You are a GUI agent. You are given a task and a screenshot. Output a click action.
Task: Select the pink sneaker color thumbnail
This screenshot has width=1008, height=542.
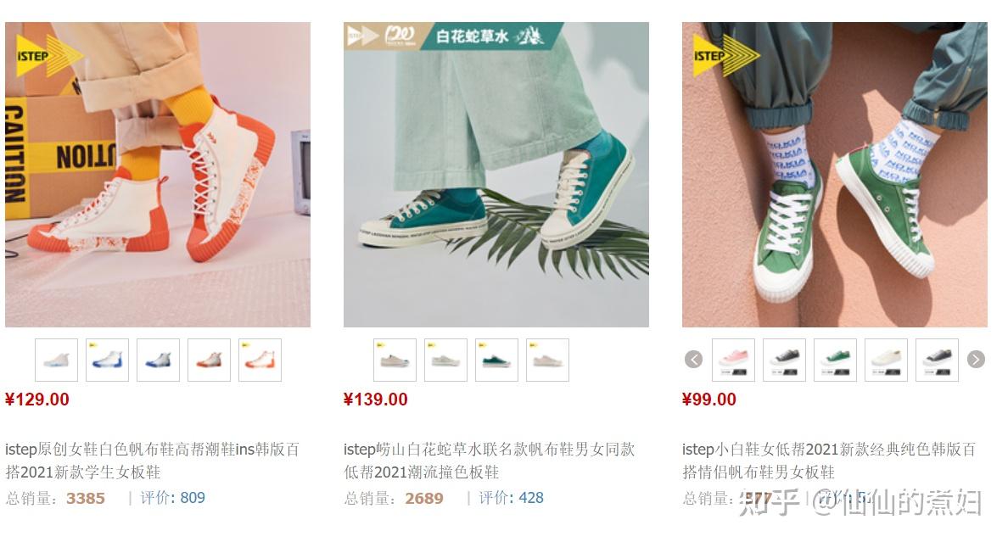(x=733, y=360)
